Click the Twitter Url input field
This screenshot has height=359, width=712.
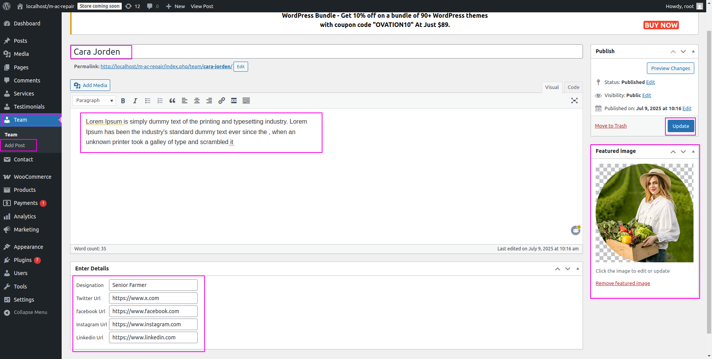(x=153, y=298)
